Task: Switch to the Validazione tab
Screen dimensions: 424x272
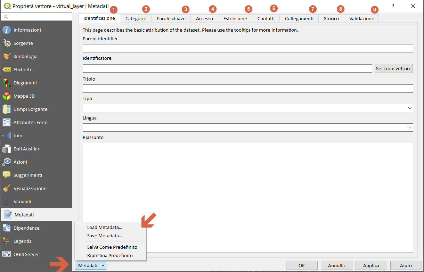Action: tap(361, 18)
